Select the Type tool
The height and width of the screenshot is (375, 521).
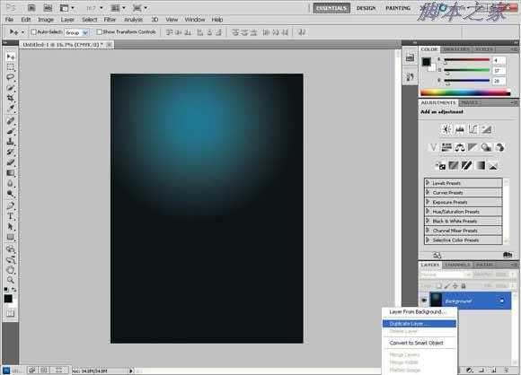click(x=10, y=216)
